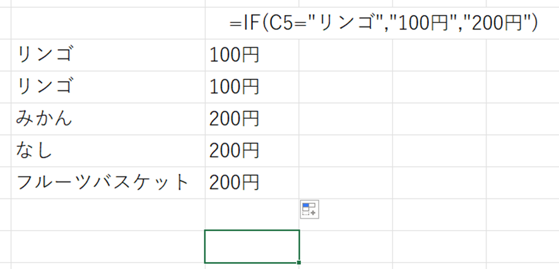The height and width of the screenshot is (269, 559).
Task: Click the empty cell left of the active cell
Action: click(x=107, y=246)
